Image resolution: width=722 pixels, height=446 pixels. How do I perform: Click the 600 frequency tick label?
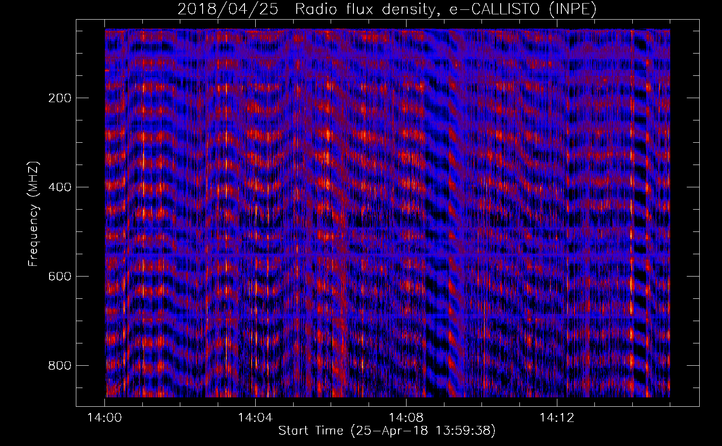[x=60, y=277]
